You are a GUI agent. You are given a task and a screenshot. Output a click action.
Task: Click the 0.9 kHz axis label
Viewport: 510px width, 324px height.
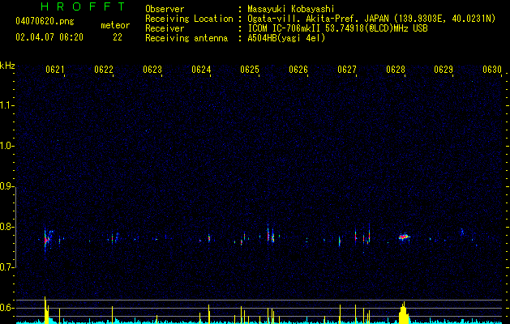6,186
